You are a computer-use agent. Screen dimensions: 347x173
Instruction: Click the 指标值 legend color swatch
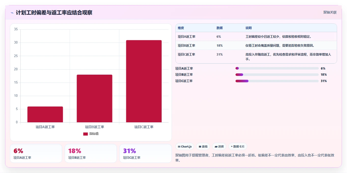[x=86, y=134]
